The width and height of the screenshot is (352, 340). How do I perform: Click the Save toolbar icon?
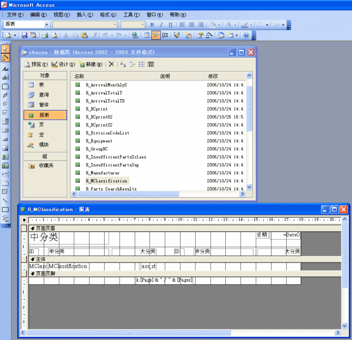[24, 35]
